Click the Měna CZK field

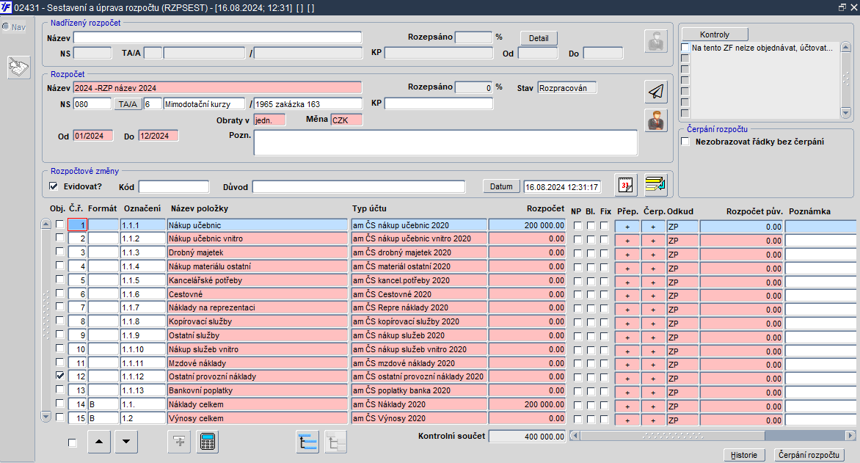pos(346,120)
